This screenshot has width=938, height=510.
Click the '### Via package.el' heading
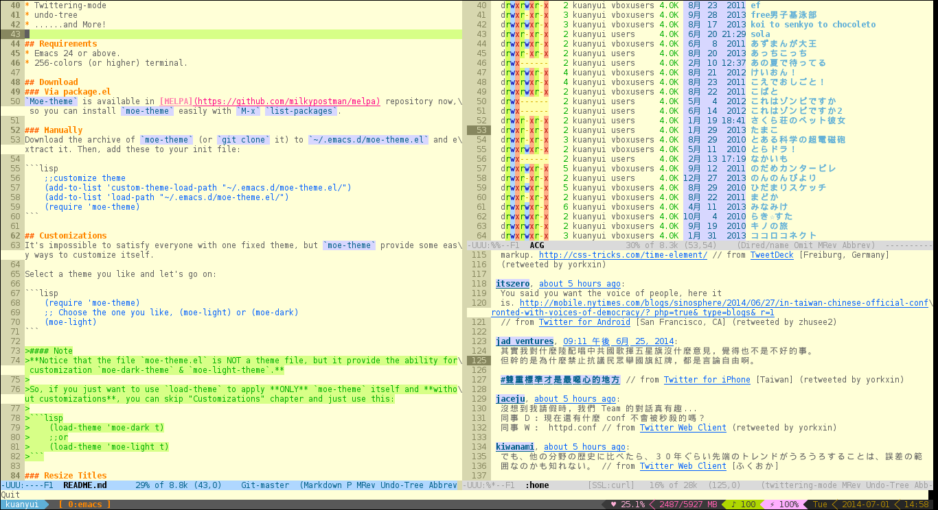pyautogui.click(x=68, y=92)
